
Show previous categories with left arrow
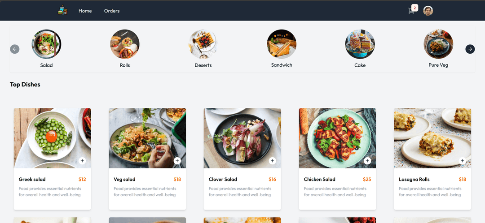[15, 49]
